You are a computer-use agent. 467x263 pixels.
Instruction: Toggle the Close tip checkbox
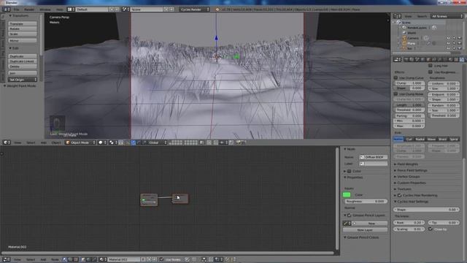click(x=431, y=229)
